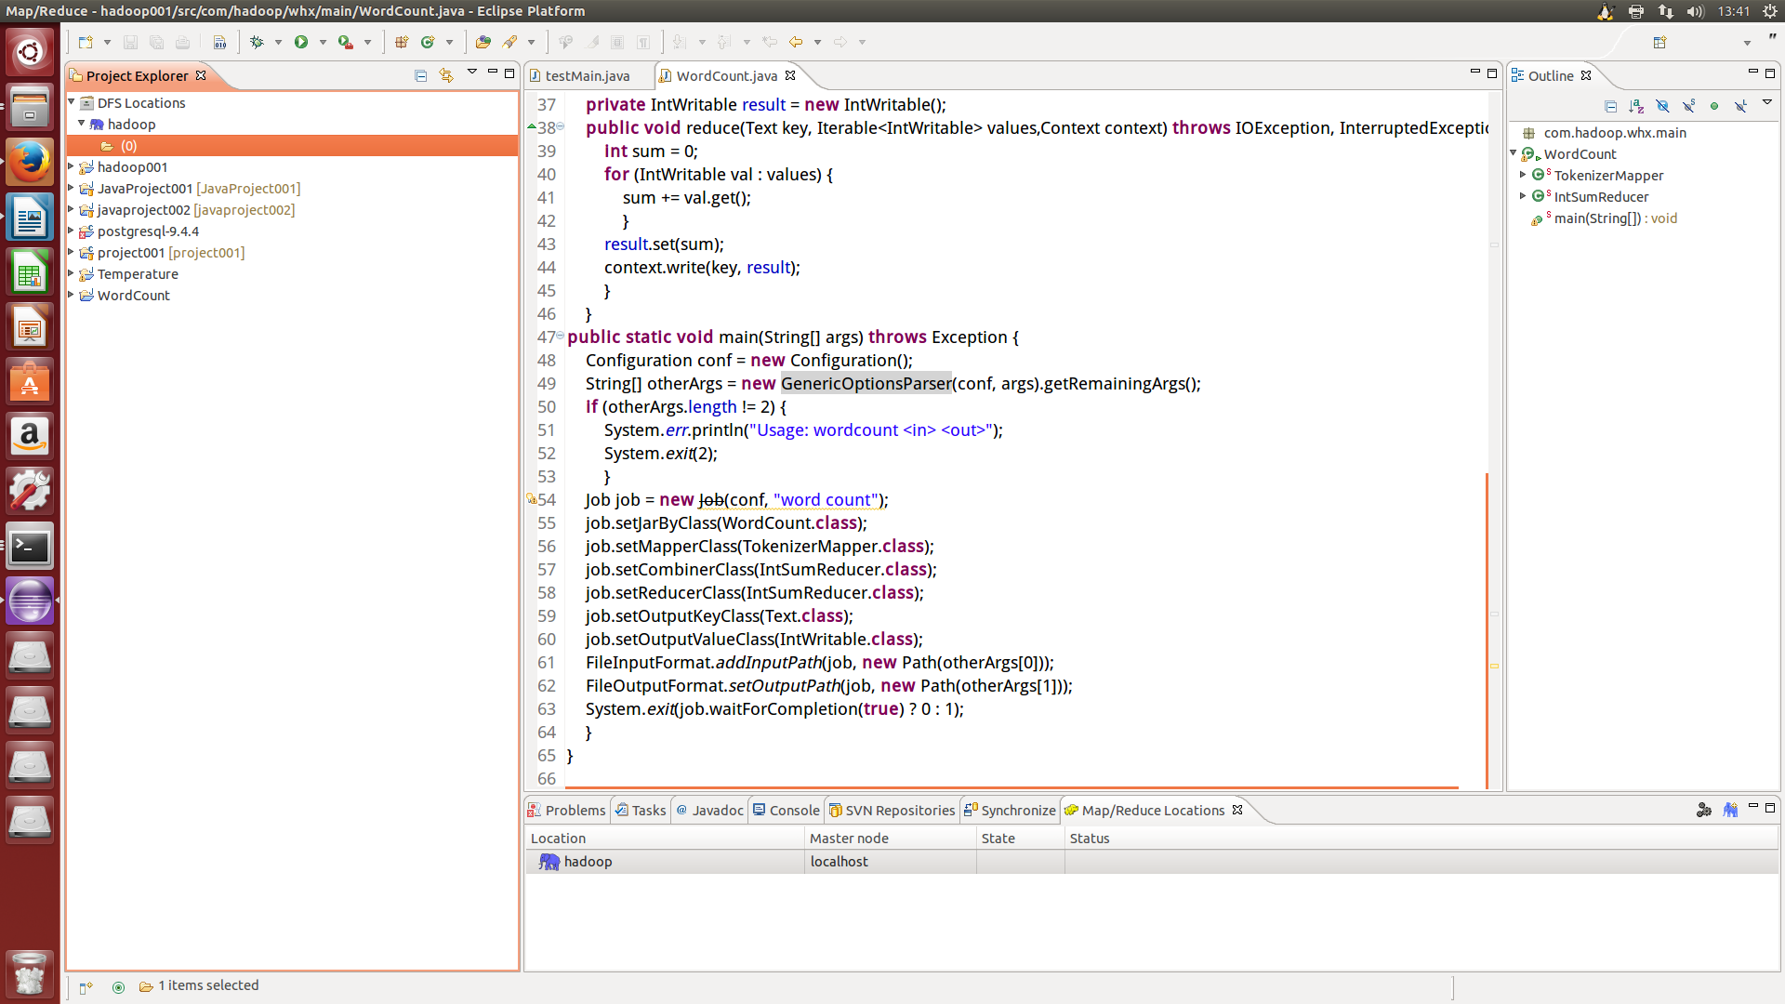Click the Open Type icon
The width and height of the screenshot is (1785, 1004).
click(x=483, y=42)
